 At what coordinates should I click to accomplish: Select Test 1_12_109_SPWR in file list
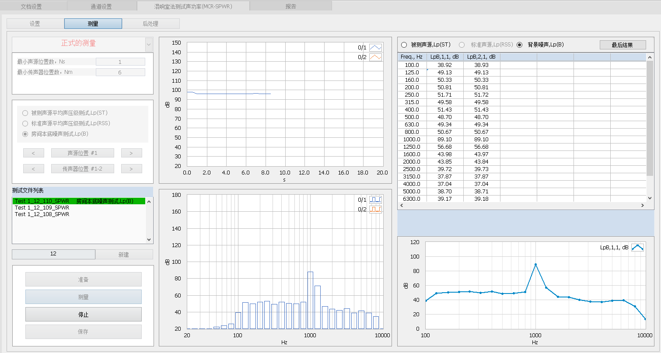pyautogui.click(x=42, y=208)
